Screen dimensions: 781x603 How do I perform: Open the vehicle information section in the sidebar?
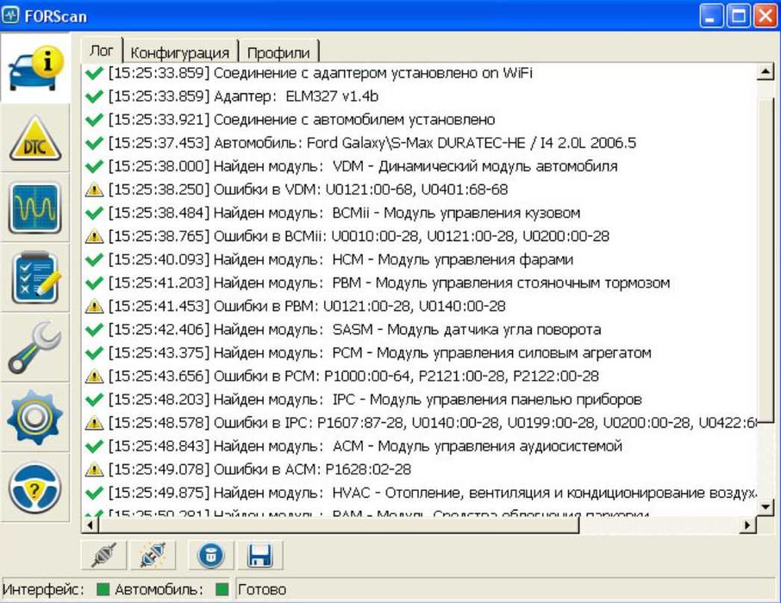[34, 68]
